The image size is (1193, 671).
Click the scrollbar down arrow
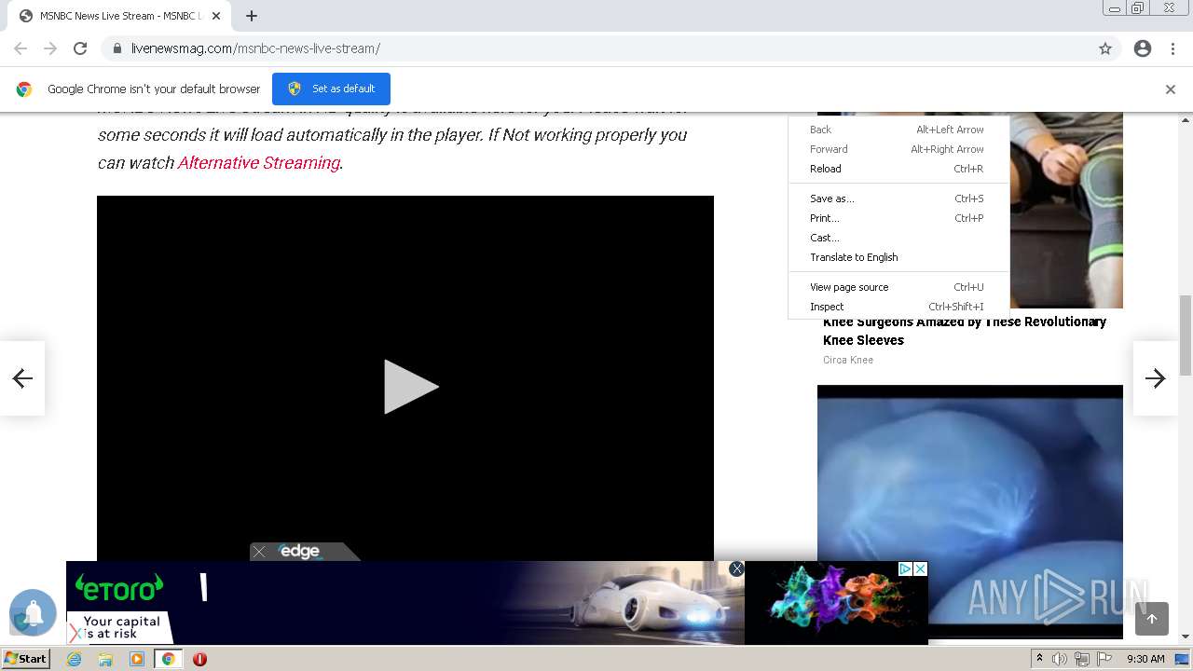(x=1186, y=637)
